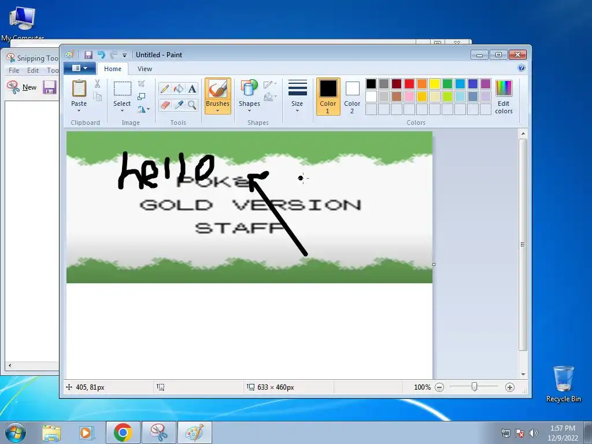Screen dimensions: 592x444
Task: Pick the green color swatch
Action: click(x=447, y=83)
